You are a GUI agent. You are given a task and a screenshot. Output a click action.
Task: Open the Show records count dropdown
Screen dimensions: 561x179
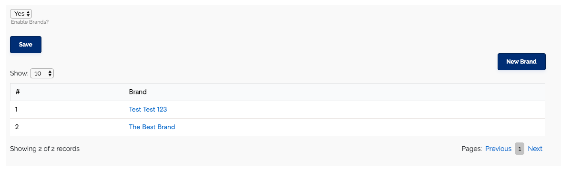pyautogui.click(x=42, y=74)
